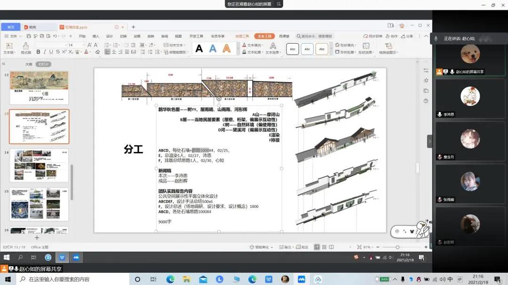Toggle the 批注 comments pane in status bar

(x=302, y=247)
